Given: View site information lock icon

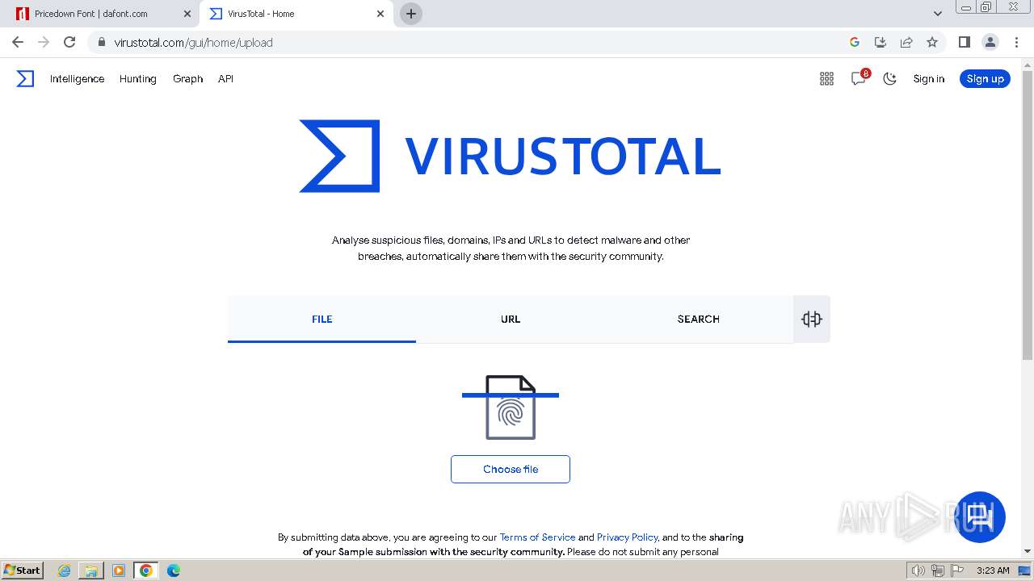Looking at the screenshot, I should tap(101, 43).
